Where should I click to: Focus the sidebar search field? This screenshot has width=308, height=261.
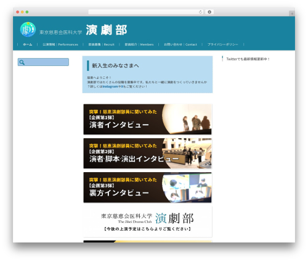coord(43,62)
